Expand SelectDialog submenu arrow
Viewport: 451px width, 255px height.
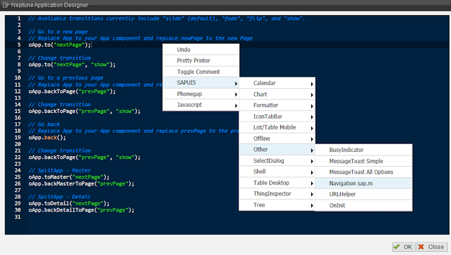coord(312,161)
